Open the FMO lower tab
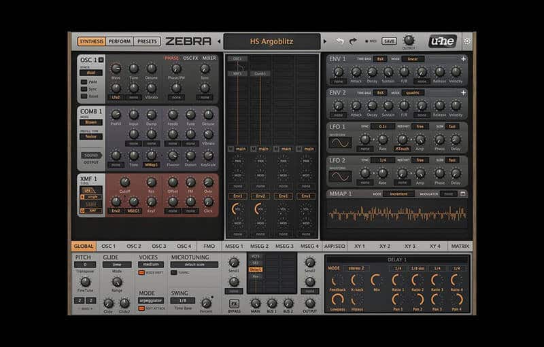 click(209, 246)
